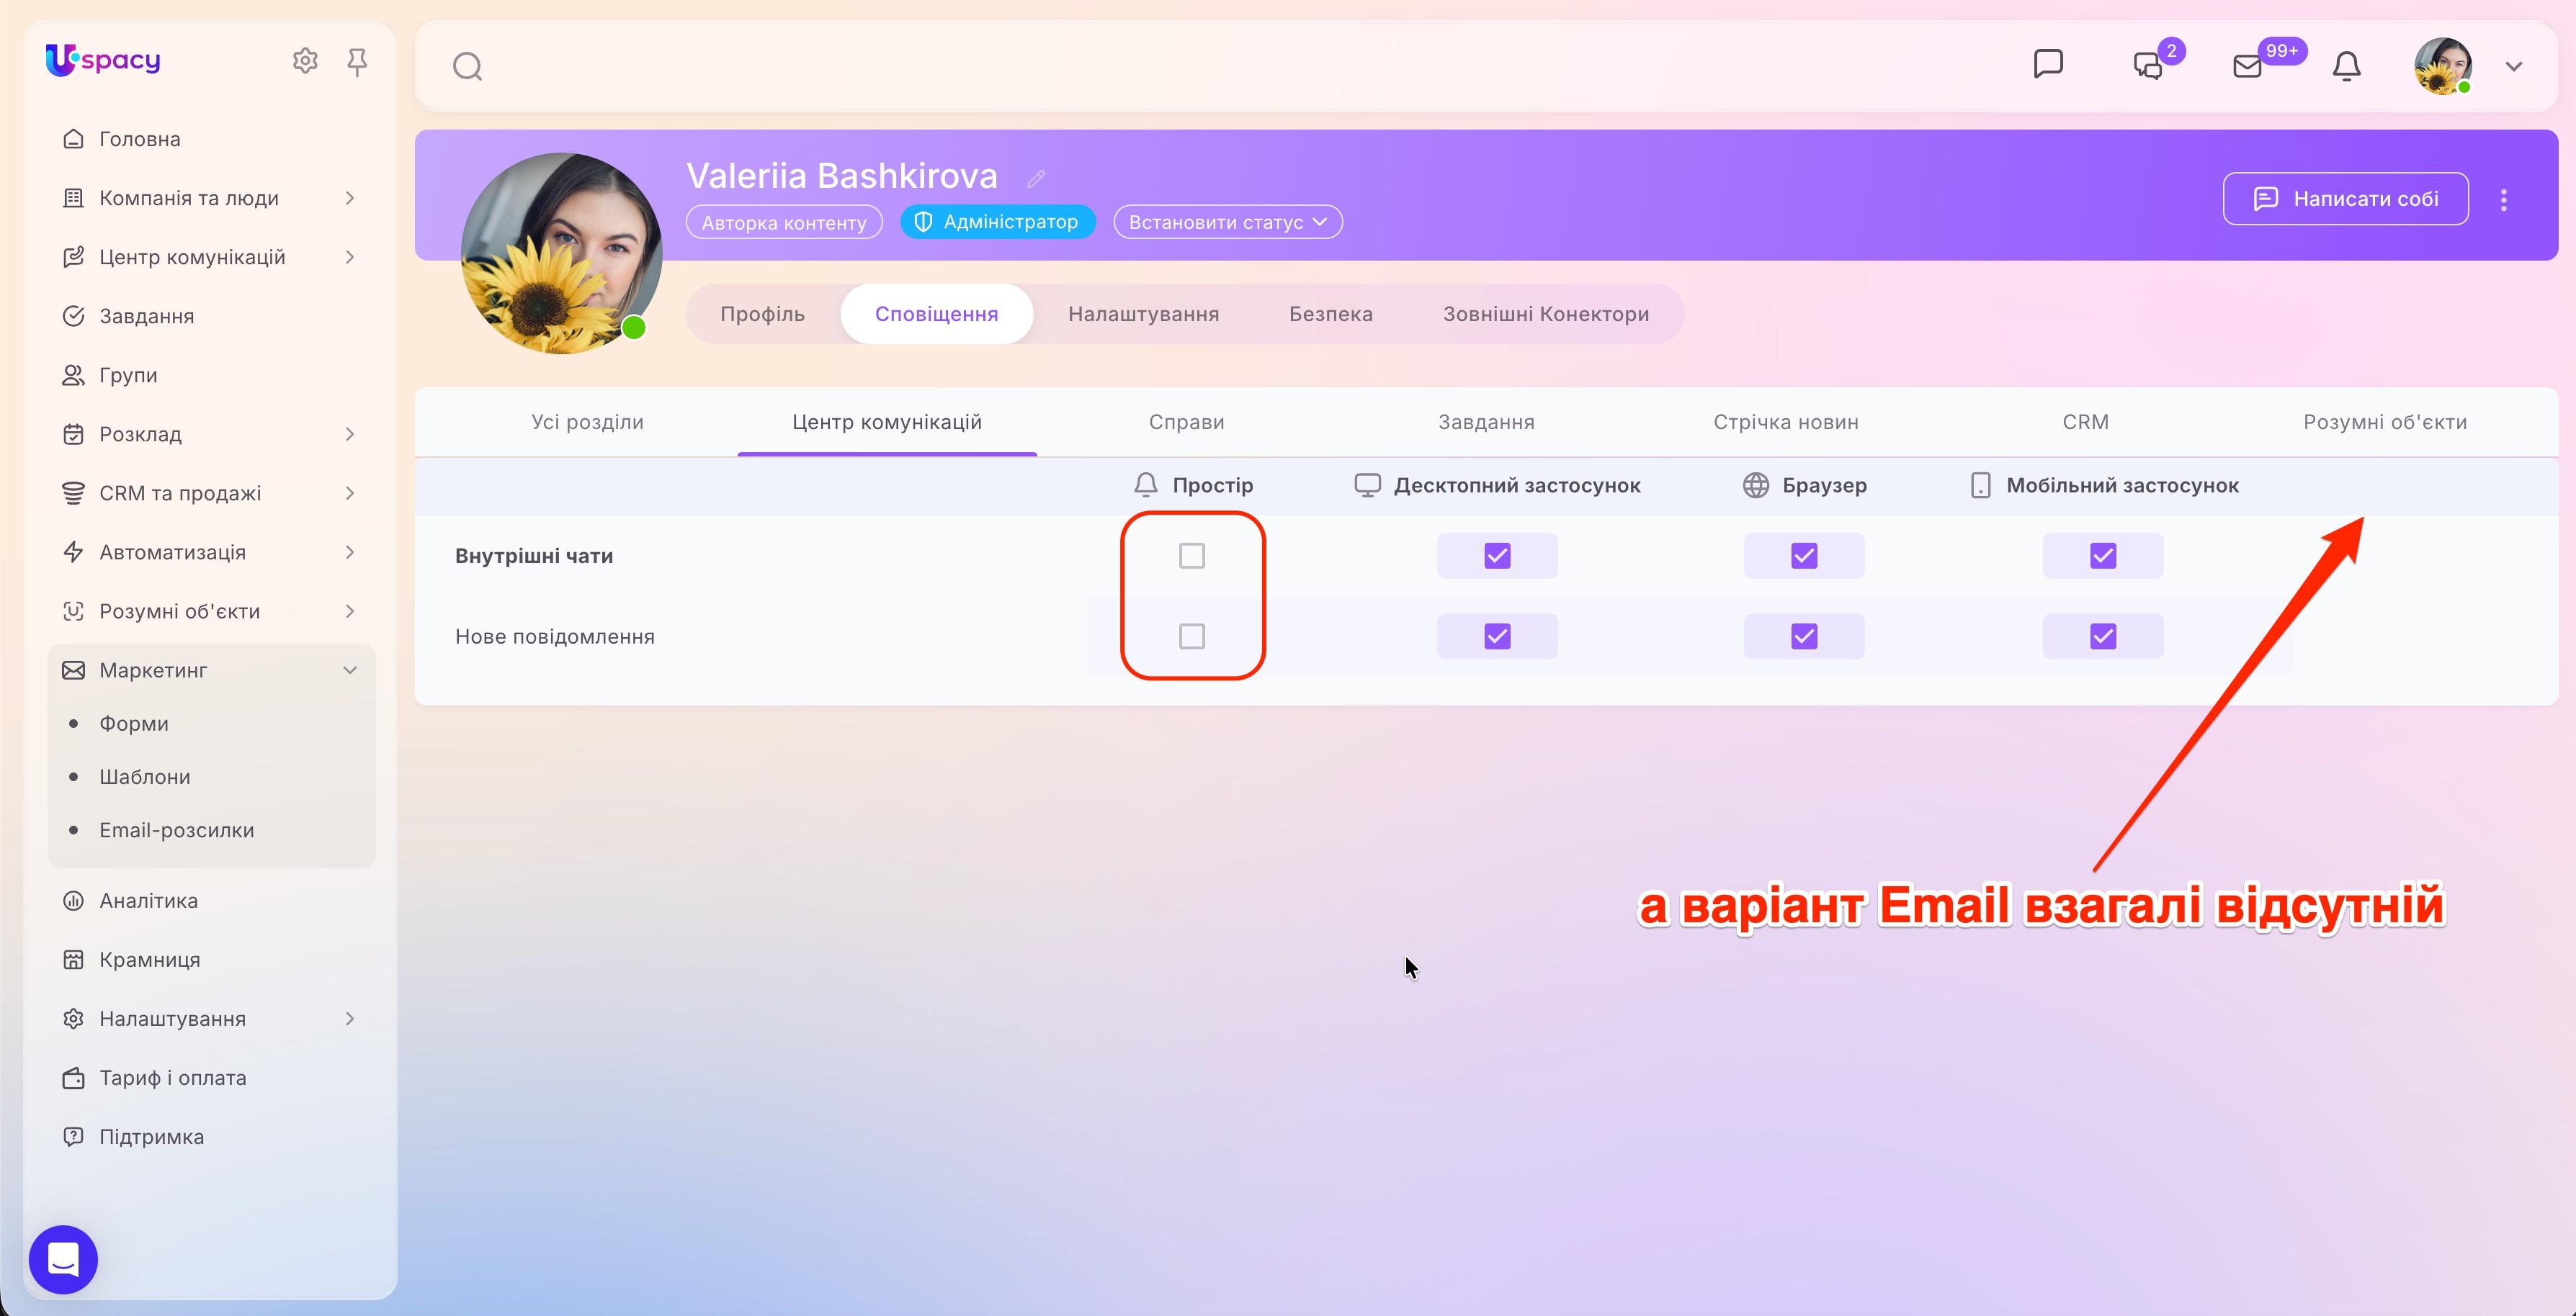Uncheck Десктопний застосунок for Нове повідомлення
Image resolution: width=2576 pixels, height=1316 pixels.
click(1497, 636)
